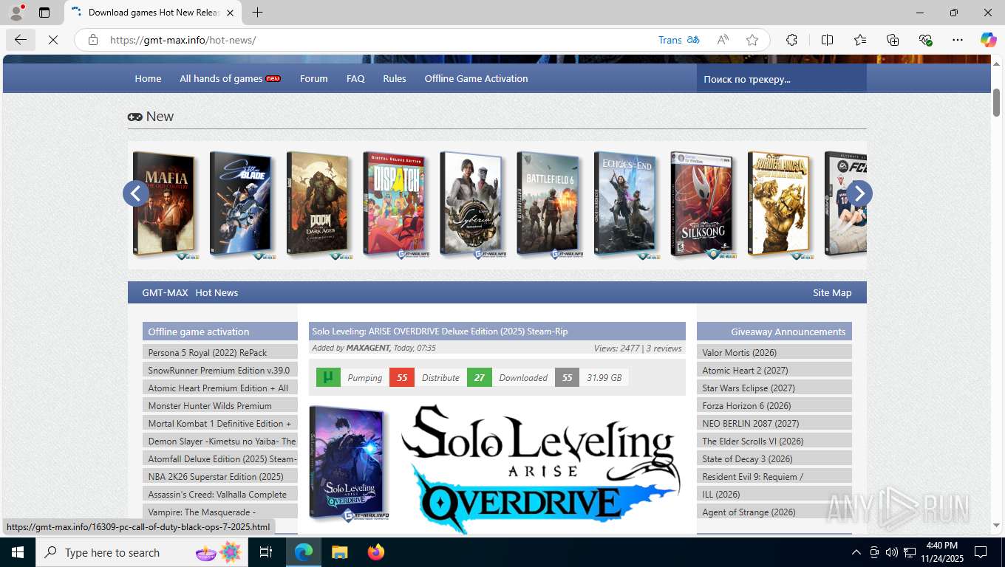Launch the Copilot icon
This screenshot has width=1005, height=567.
[989, 40]
